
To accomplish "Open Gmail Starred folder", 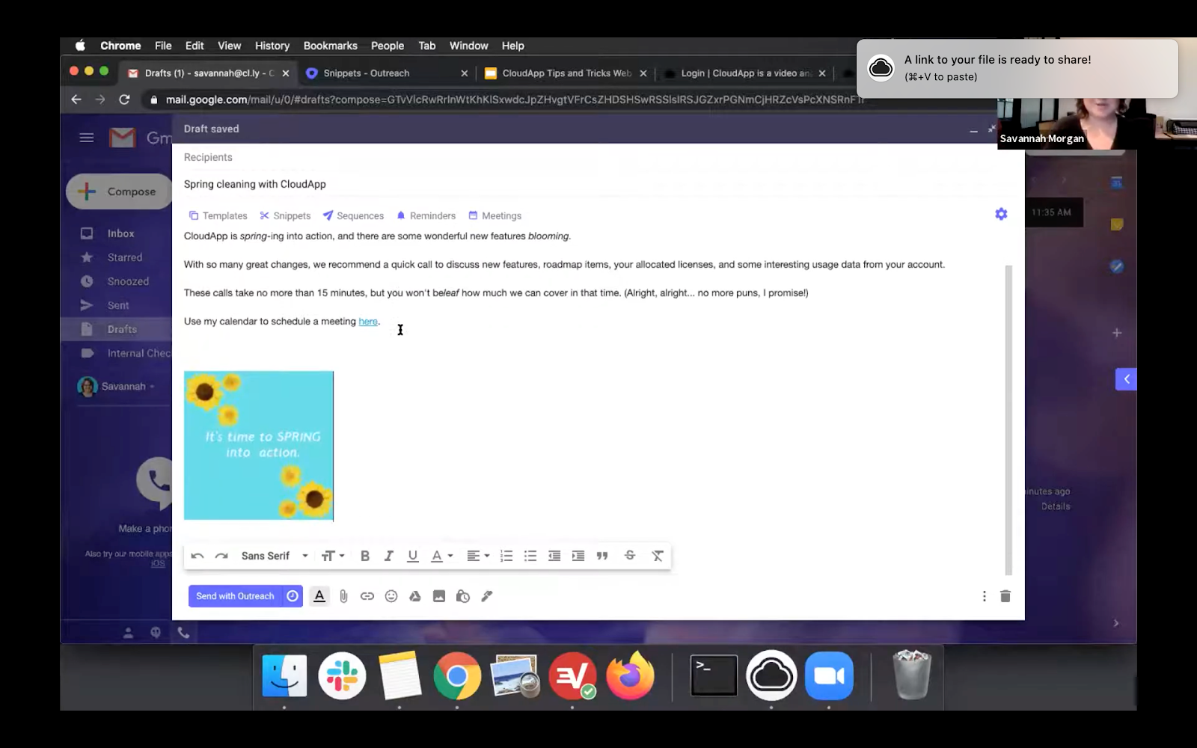I will click(124, 257).
